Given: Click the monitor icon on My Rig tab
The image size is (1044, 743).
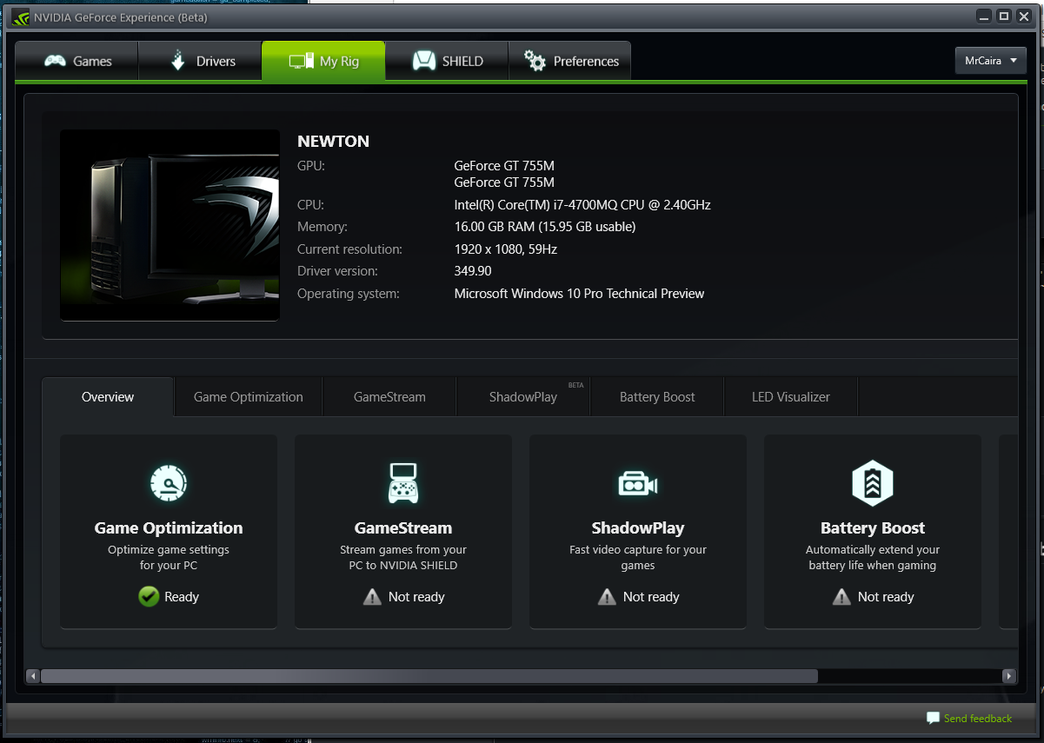Looking at the screenshot, I should tap(301, 61).
